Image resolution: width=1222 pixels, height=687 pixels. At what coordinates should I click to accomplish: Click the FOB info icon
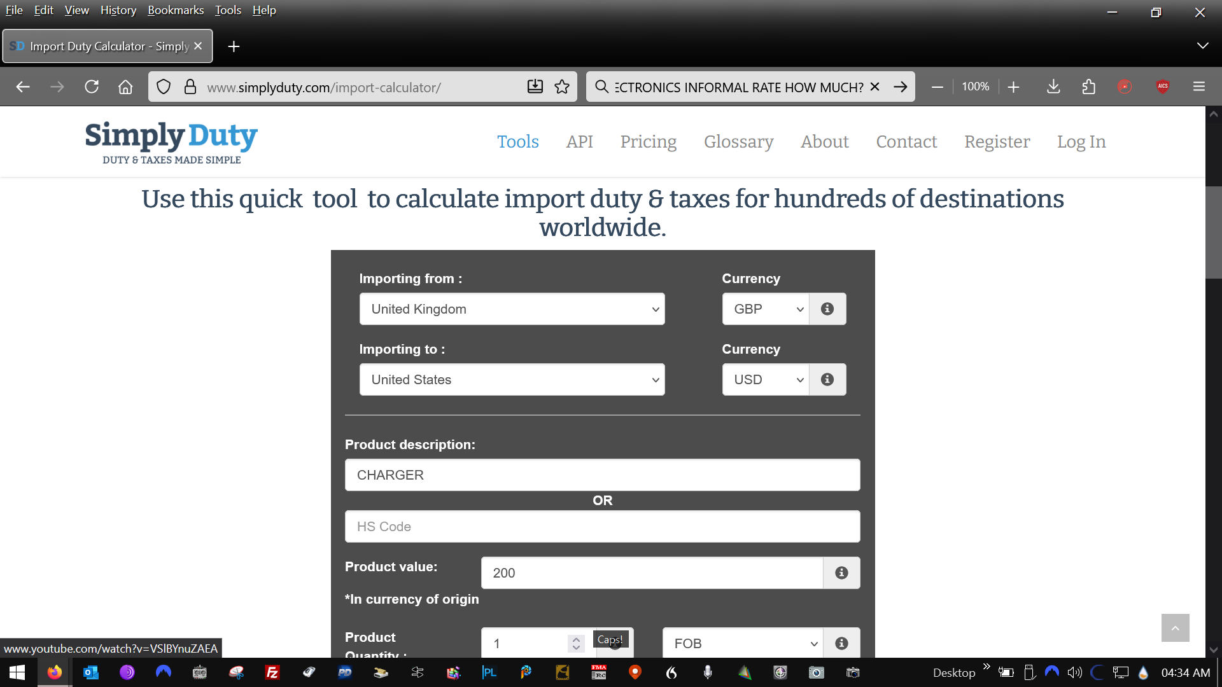coord(841,644)
